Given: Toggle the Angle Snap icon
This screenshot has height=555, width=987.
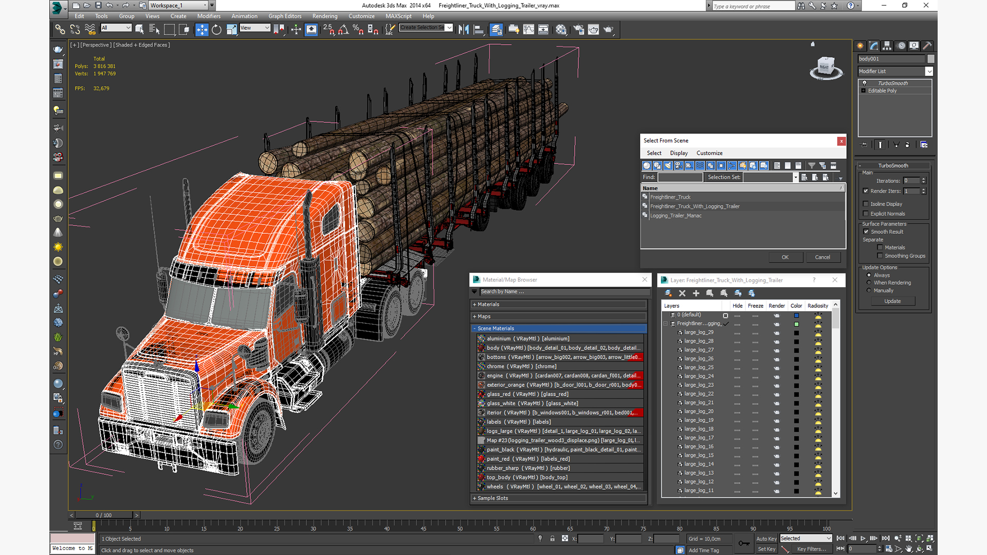Looking at the screenshot, I should [343, 30].
